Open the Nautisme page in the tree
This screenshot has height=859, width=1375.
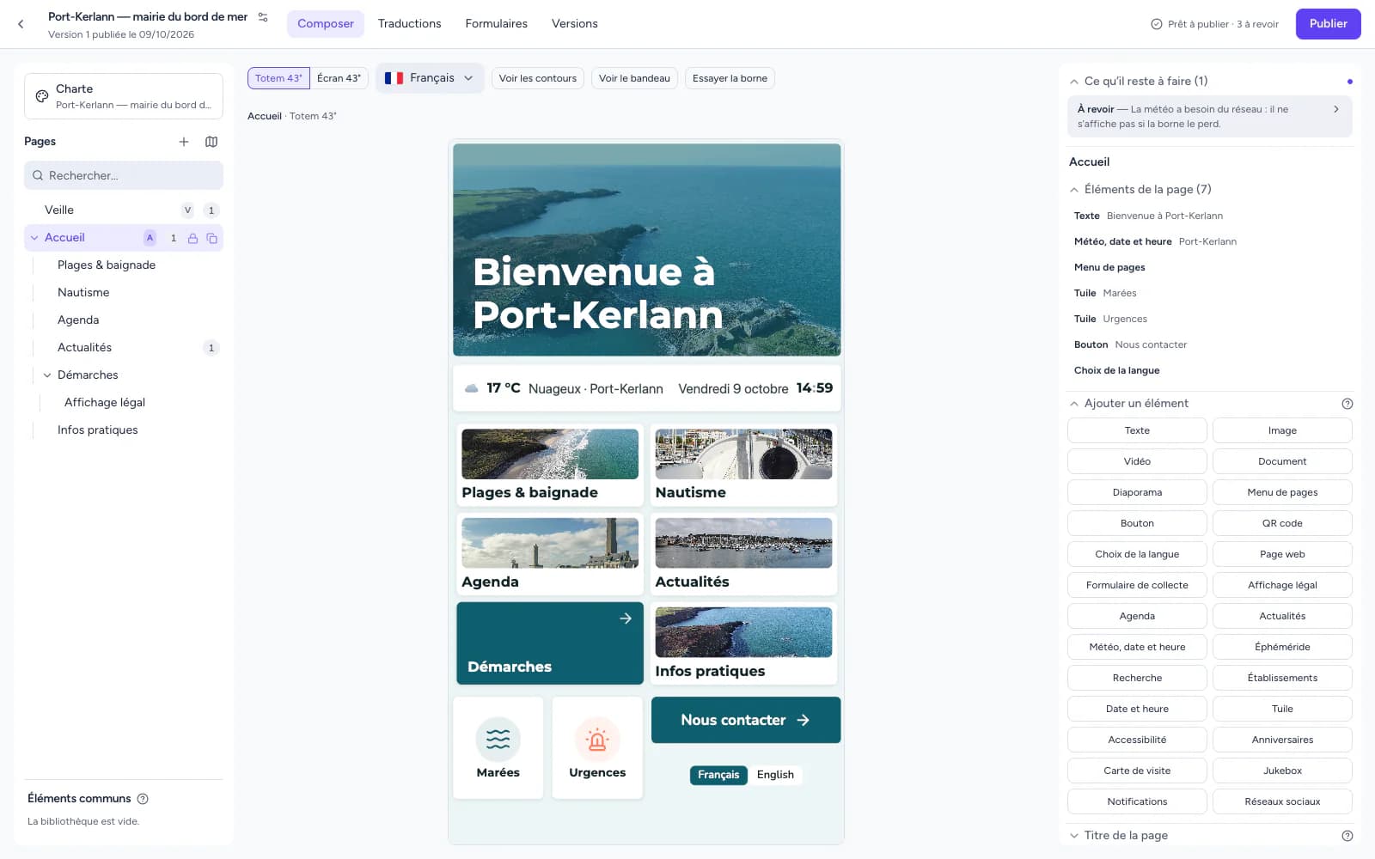83,293
